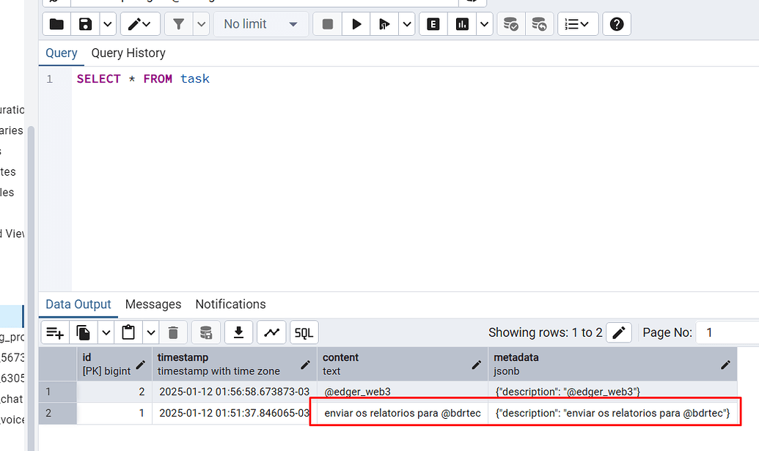Stop the running query
The height and width of the screenshot is (451, 759).
pos(326,23)
